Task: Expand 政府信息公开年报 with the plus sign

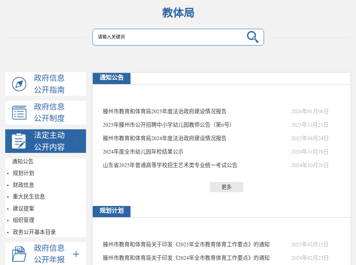Action: 76,254
